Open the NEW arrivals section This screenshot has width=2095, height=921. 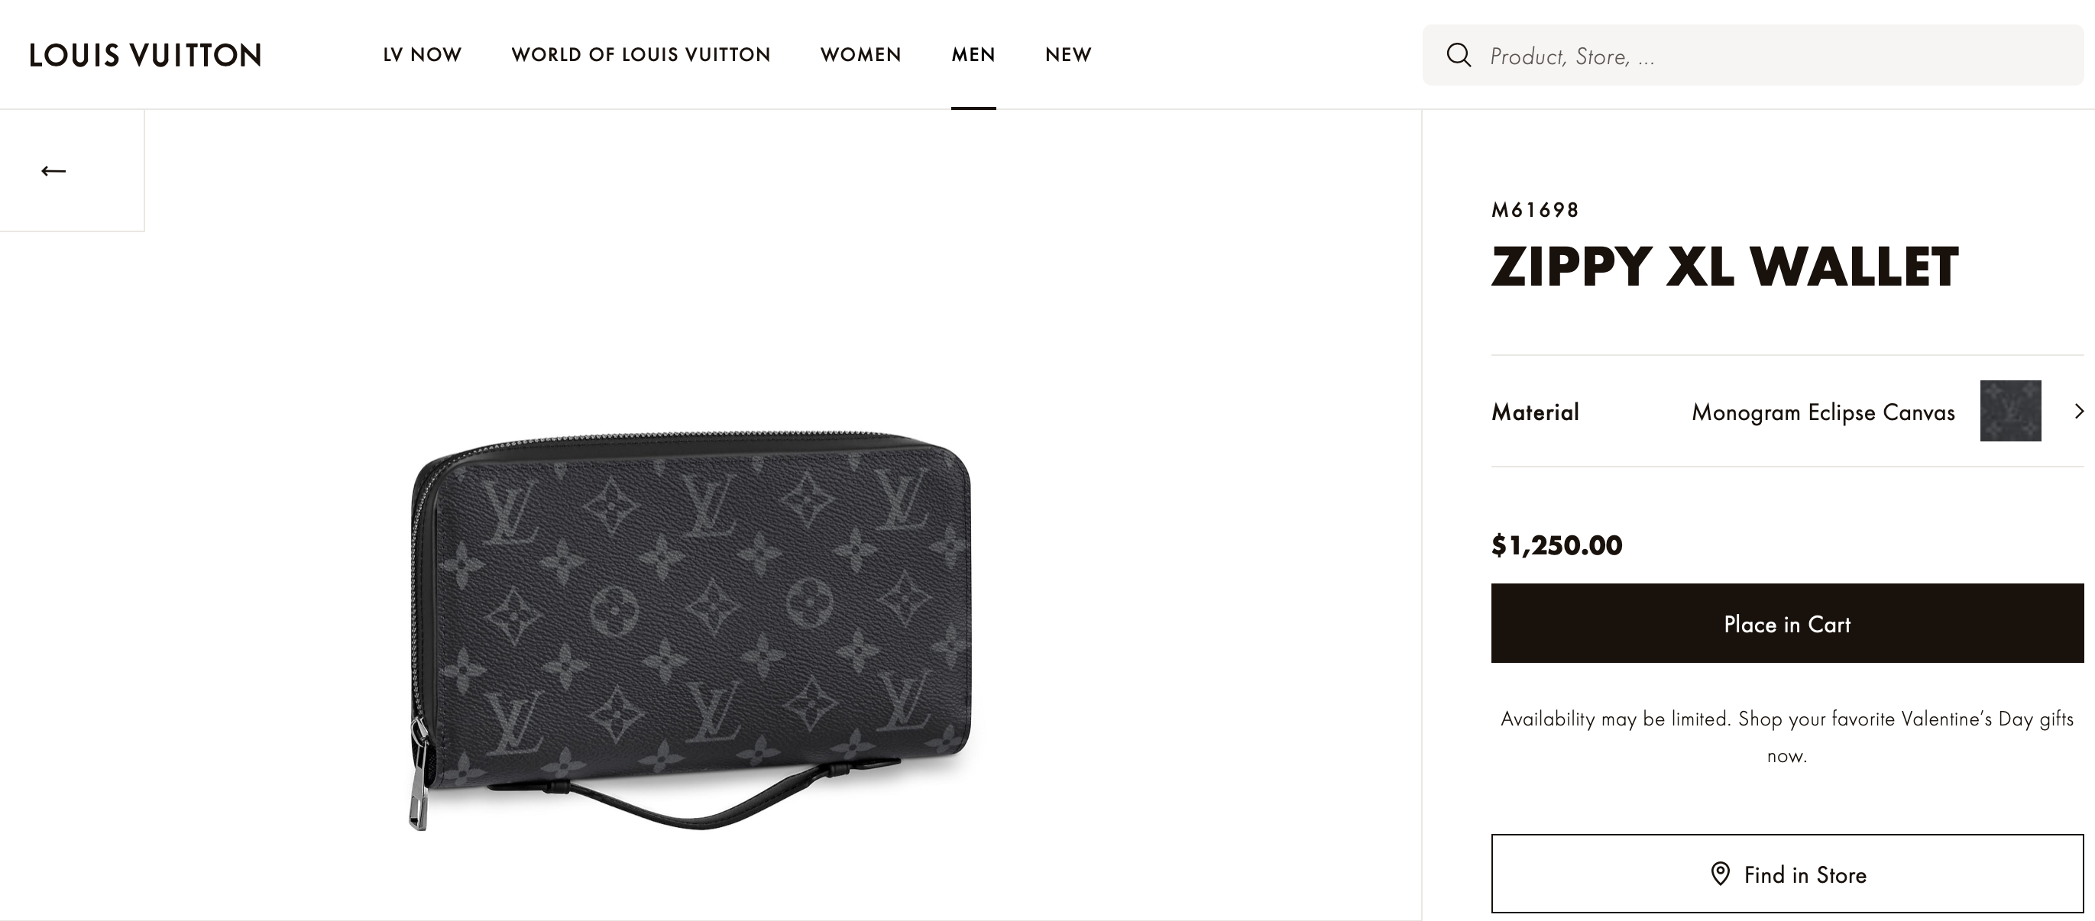[x=1067, y=54]
